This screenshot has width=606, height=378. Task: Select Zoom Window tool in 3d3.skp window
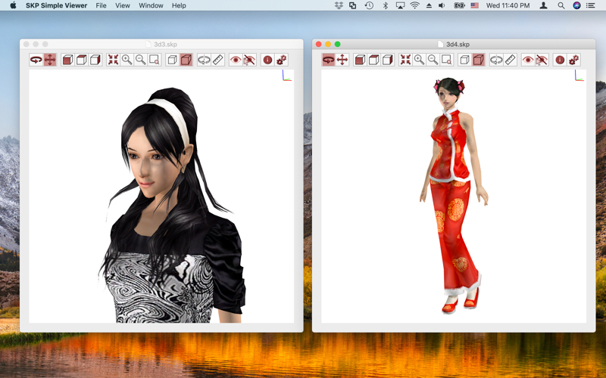[x=155, y=60]
